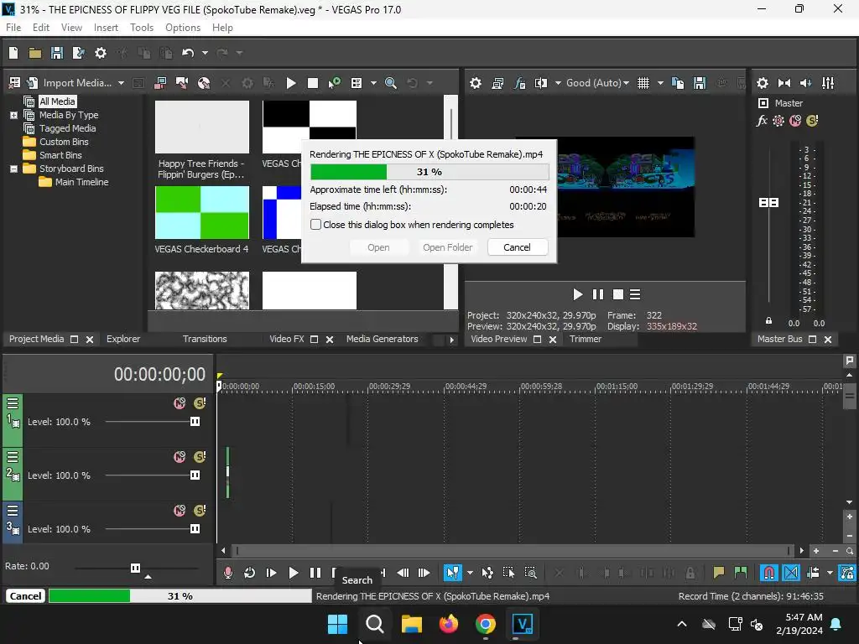Select the Envelope Edit tool
Viewport: 859px width, 644px height.
(487, 573)
